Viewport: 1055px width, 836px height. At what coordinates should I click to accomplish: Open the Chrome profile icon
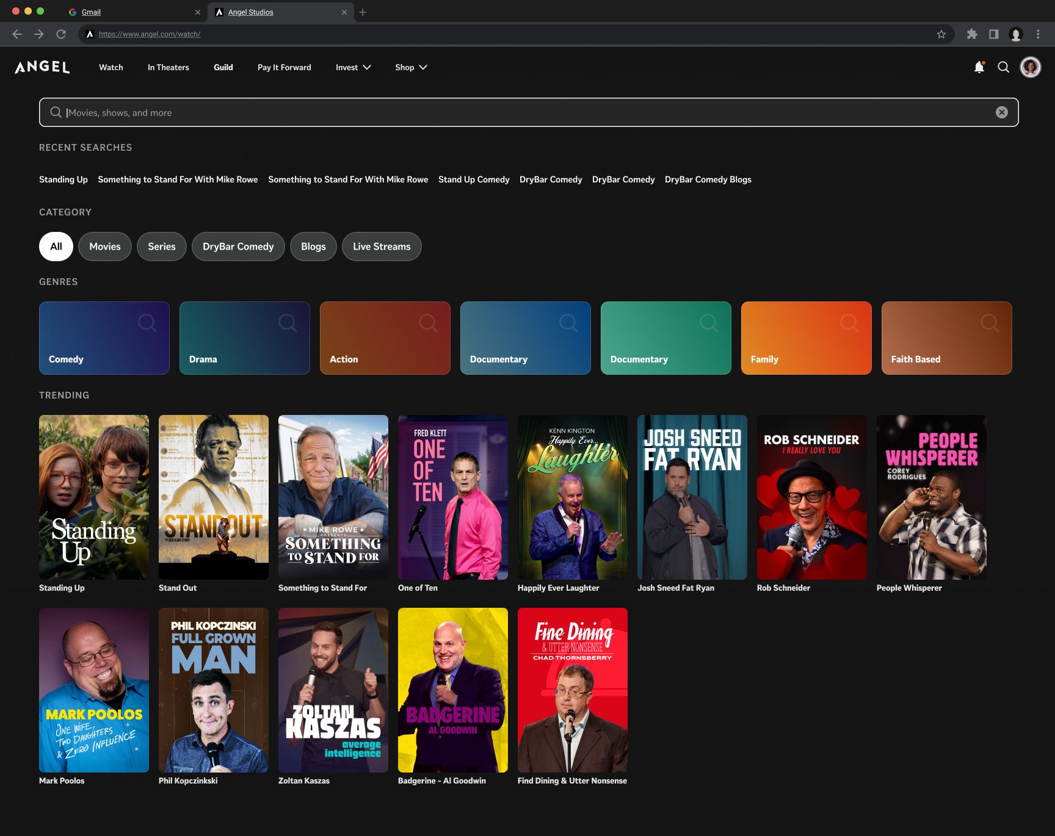1016,34
